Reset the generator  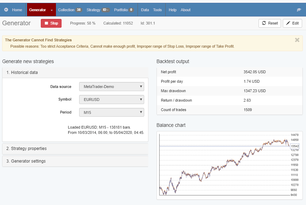[270, 23]
